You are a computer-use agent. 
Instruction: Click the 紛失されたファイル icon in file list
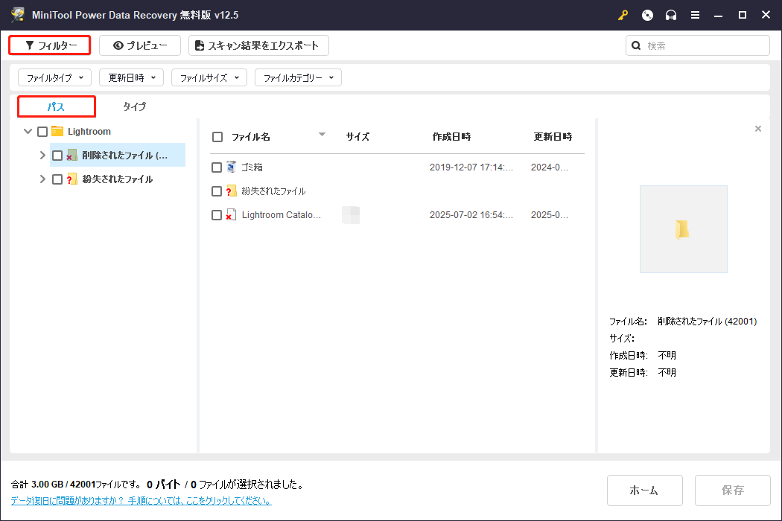coord(231,191)
